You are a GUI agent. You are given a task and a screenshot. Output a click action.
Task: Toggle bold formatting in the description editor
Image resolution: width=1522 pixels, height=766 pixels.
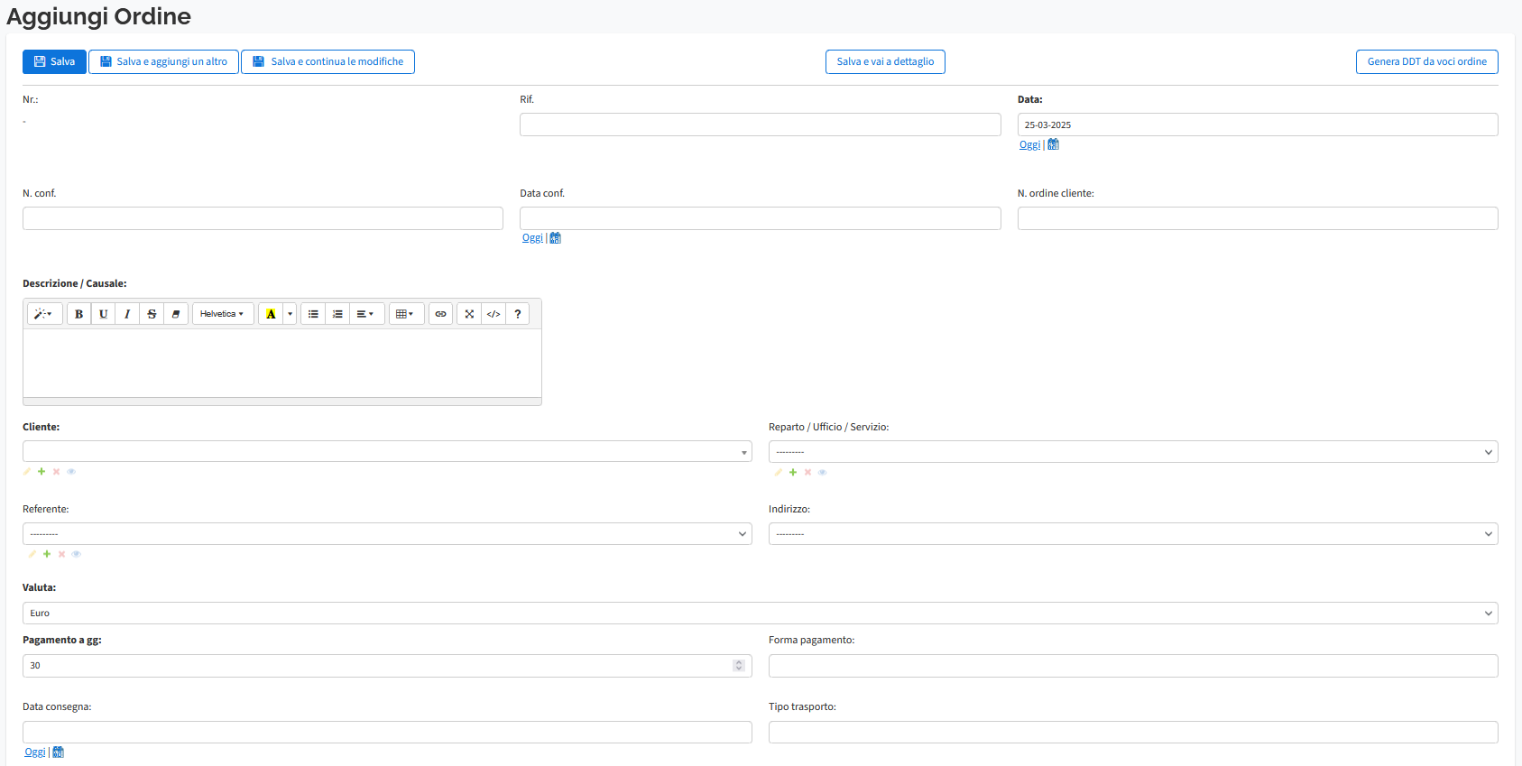coord(79,314)
